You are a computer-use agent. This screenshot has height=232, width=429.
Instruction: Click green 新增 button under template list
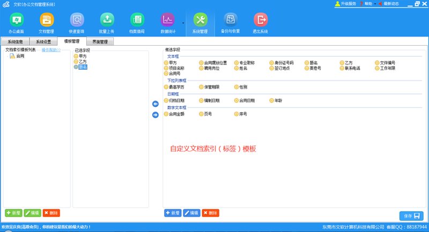click(13, 213)
